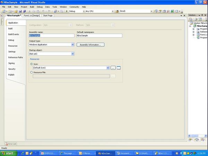Select the Reference Paths properties tab
Screen dimensions: 208x156
pos(16,57)
